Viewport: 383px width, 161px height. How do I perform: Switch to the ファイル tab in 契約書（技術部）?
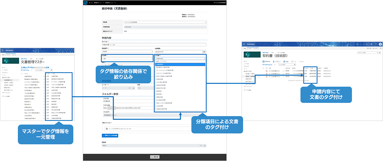coord(250,49)
